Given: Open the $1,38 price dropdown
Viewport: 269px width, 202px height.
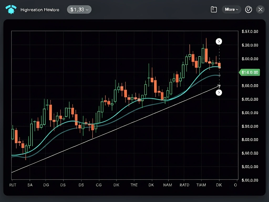Looking at the screenshot, I should coord(79,9).
